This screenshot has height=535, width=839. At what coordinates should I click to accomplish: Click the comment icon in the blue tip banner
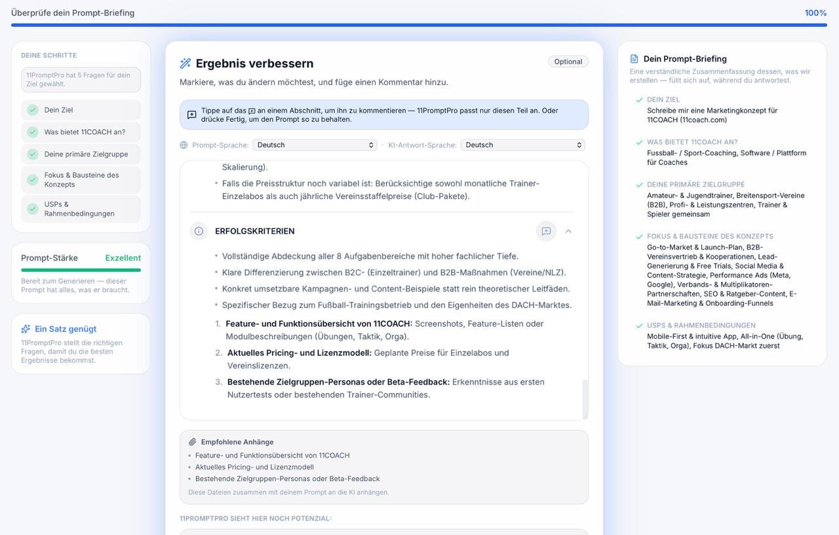pos(191,115)
